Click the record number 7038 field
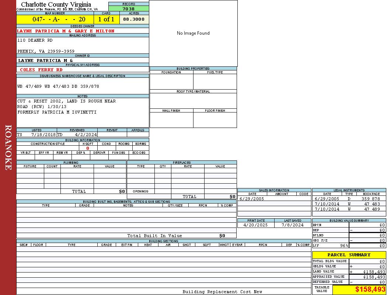The image size is (387, 295). pyautogui.click(x=129, y=9)
